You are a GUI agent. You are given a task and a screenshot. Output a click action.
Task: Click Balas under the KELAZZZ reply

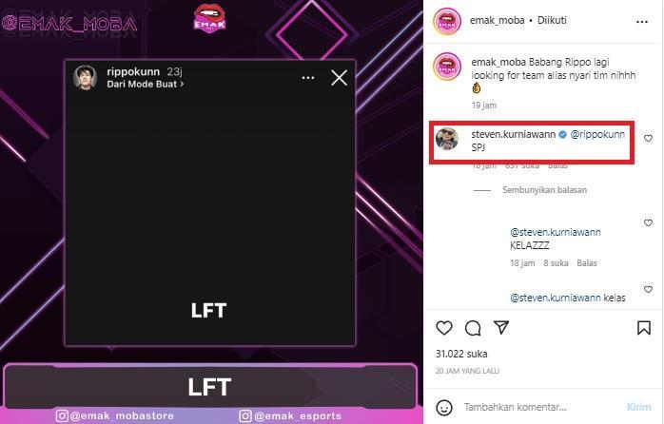(x=587, y=263)
